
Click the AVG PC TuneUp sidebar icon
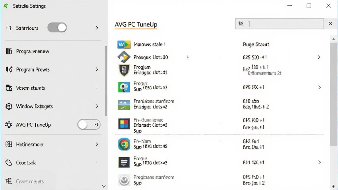[x=9, y=125]
